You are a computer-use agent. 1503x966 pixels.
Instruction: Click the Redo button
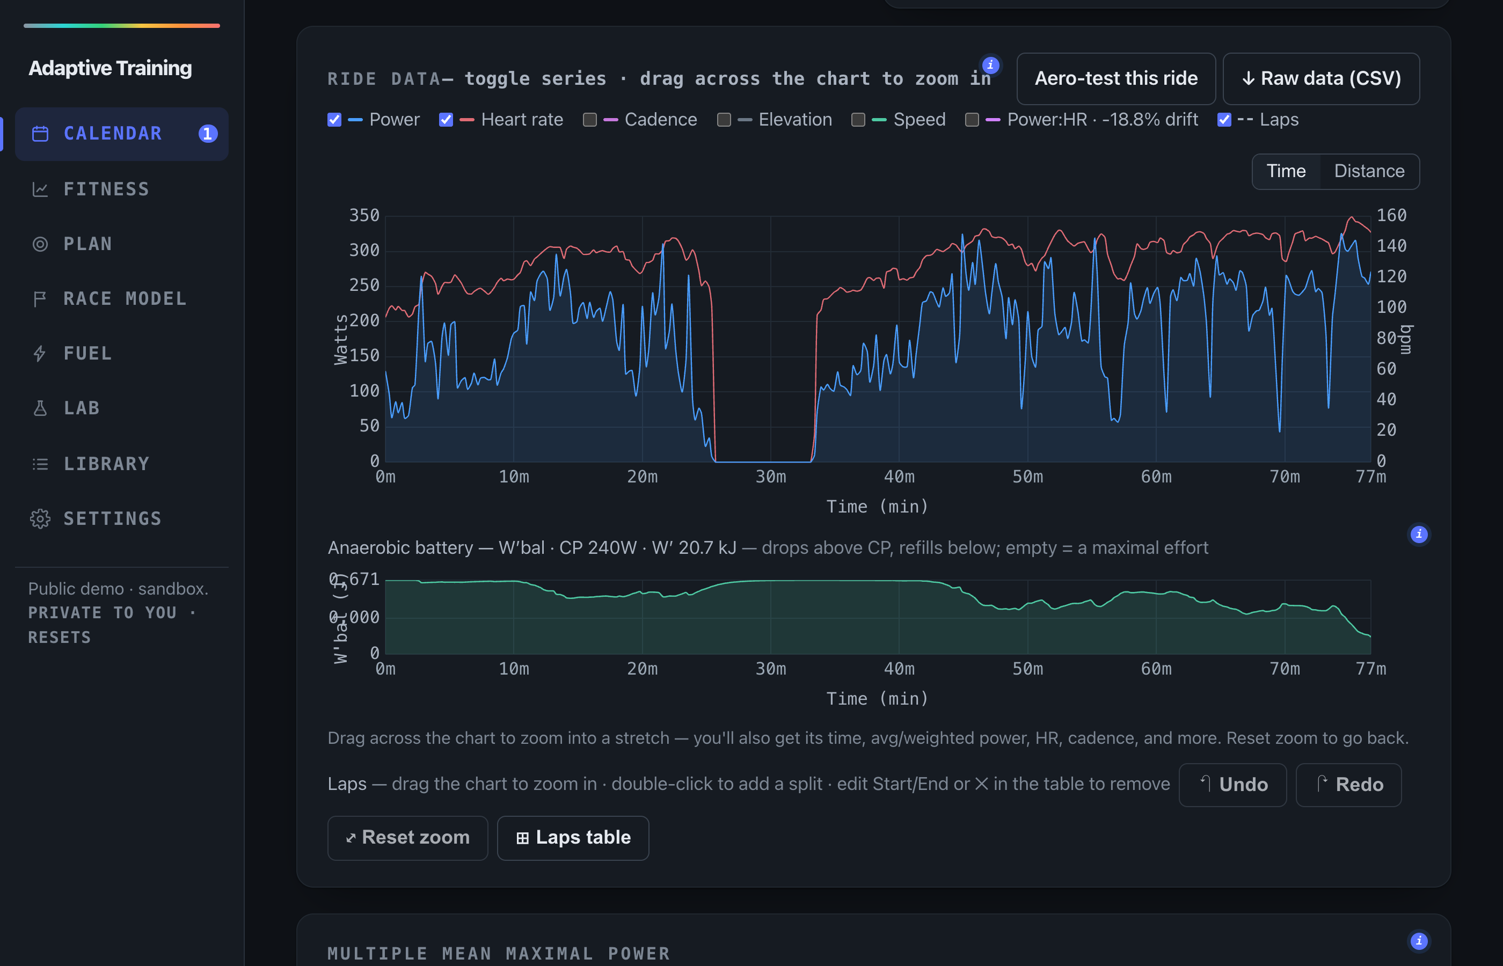click(x=1349, y=785)
